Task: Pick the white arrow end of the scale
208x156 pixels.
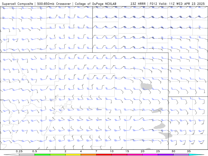Action: [x=11, y=155]
